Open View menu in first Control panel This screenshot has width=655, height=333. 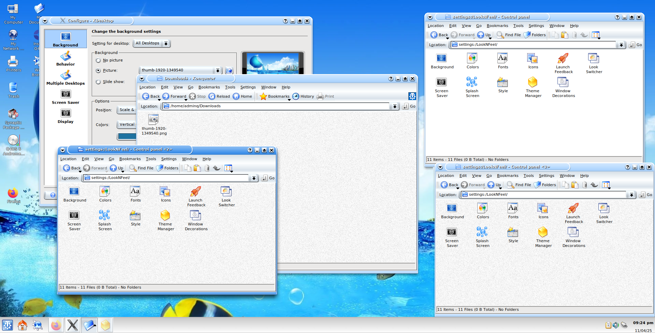(x=466, y=26)
